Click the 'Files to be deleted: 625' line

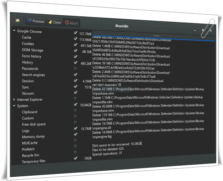[108, 149]
